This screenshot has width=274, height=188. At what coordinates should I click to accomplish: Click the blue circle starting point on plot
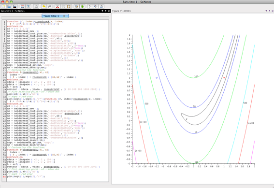coord(157,78)
